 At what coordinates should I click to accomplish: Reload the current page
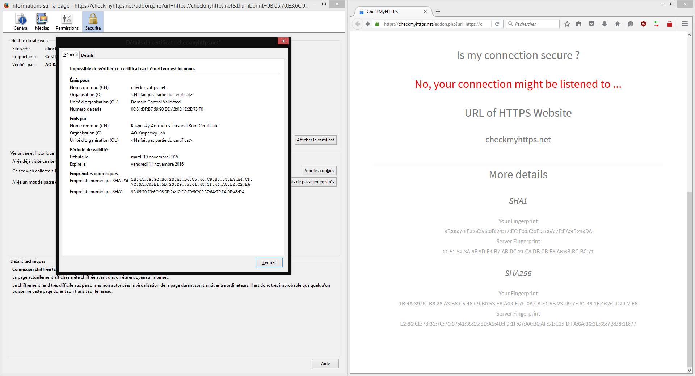(x=497, y=24)
